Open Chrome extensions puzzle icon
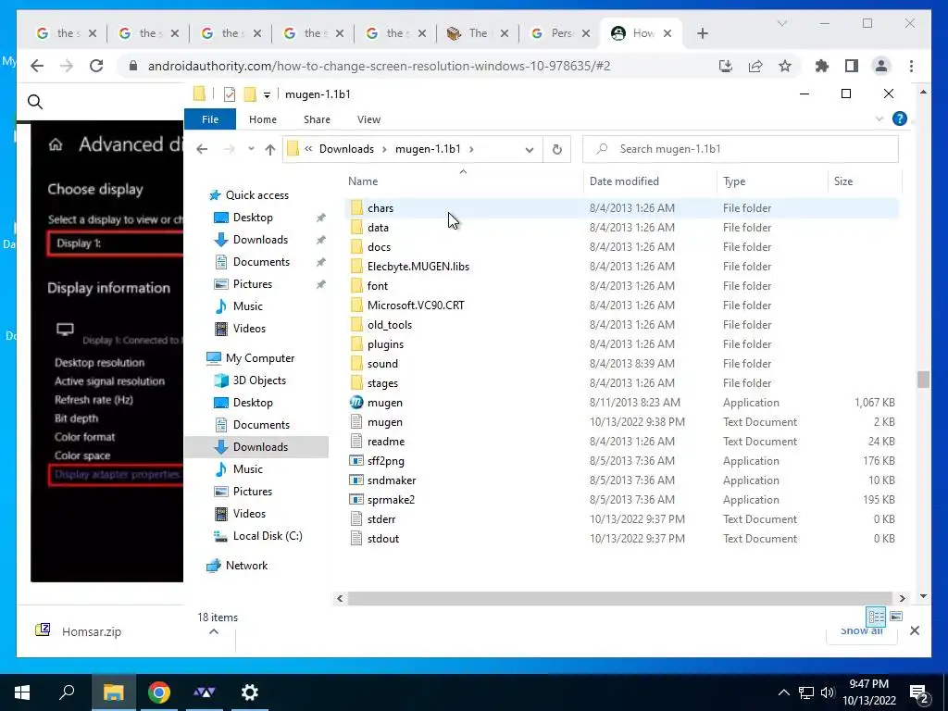The height and width of the screenshot is (711, 948). [x=822, y=66]
